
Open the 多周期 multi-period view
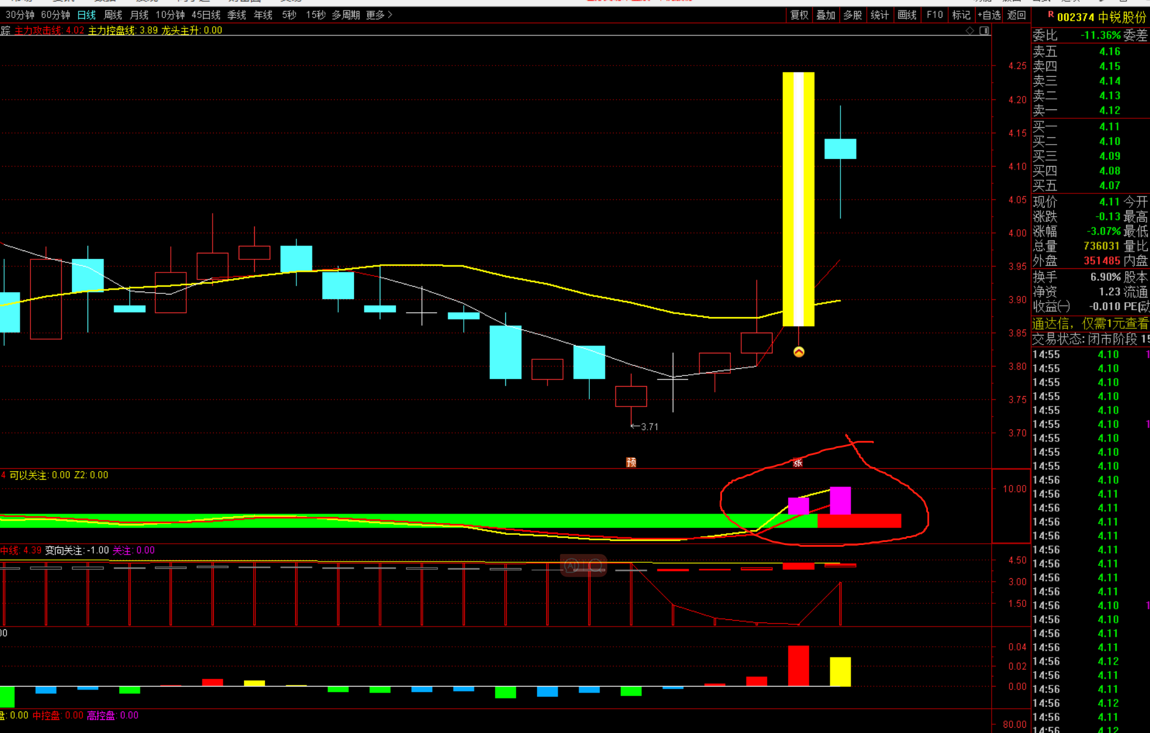345,15
